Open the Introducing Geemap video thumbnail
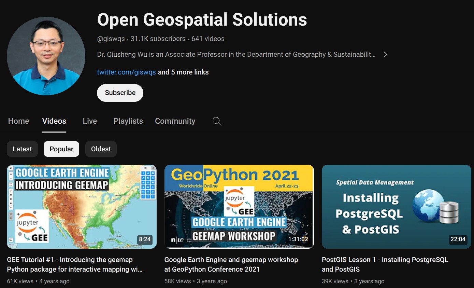Viewport: 474px width, 288px height. (x=82, y=207)
